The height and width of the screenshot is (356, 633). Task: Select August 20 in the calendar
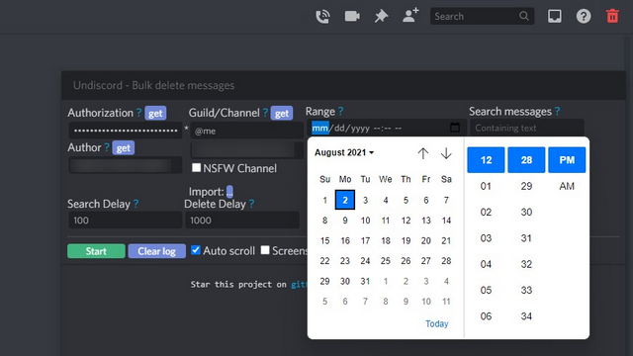[x=426, y=240]
